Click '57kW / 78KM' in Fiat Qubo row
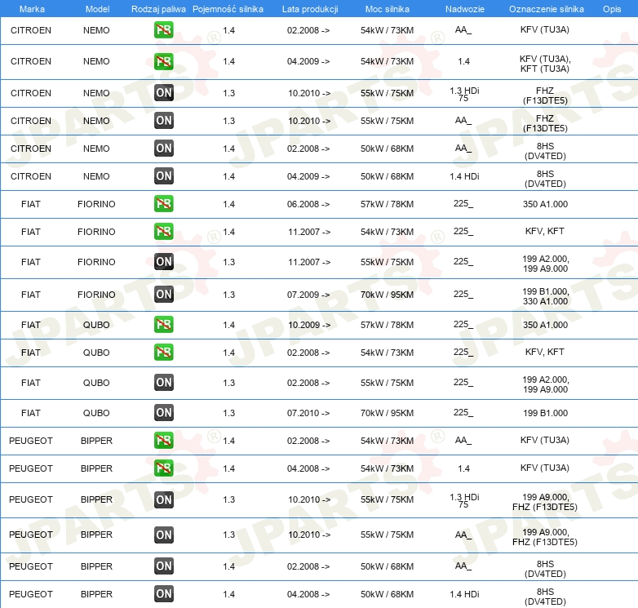Screen dimensions: 638x608 pyautogui.click(x=387, y=325)
